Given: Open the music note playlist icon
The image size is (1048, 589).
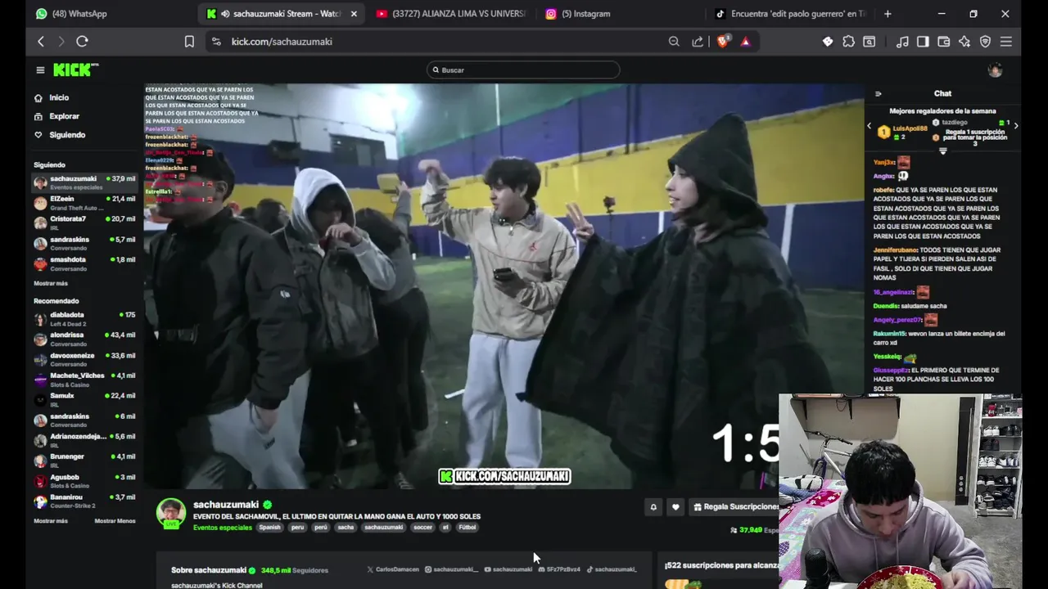Looking at the screenshot, I should 902,41.
